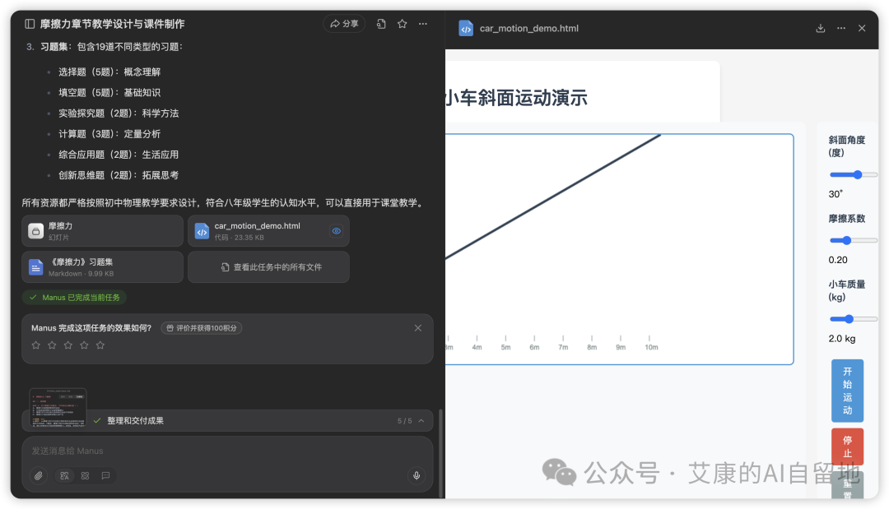This screenshot has width=889, height=509.
Task: Collapse the chat sidebar with the panel icon
Action: pos(29,23)
